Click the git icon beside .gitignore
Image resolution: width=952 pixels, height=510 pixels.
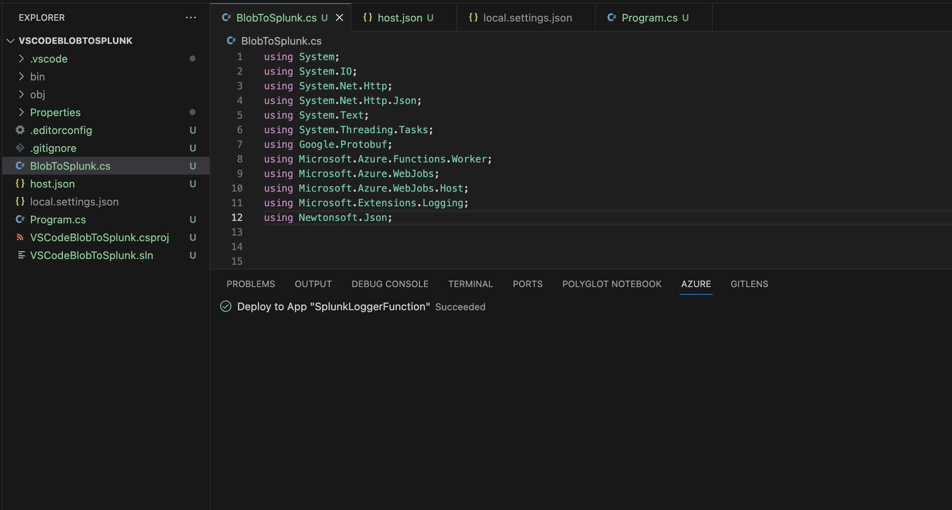(20, 148)
